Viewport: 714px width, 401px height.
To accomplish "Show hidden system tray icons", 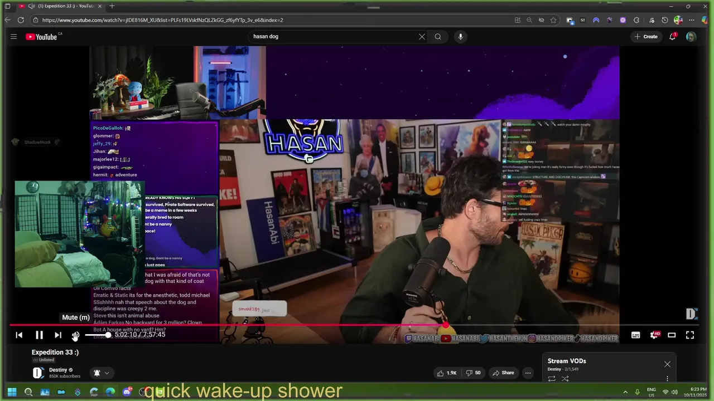I will click(625, 392).
